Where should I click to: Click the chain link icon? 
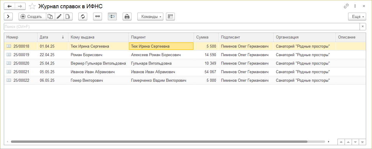point(346,6)
